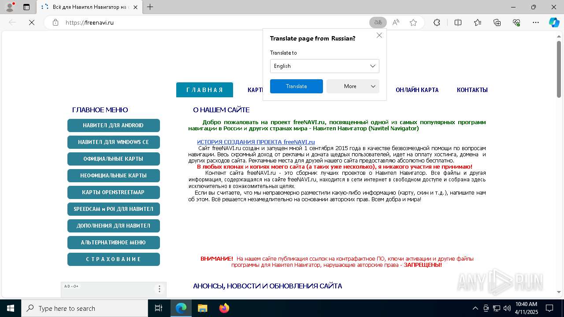Open КАРТЫ OPENSTREETMAP sidebar button
The height and width of the screenshot is (317, 564).
point(114,192)
